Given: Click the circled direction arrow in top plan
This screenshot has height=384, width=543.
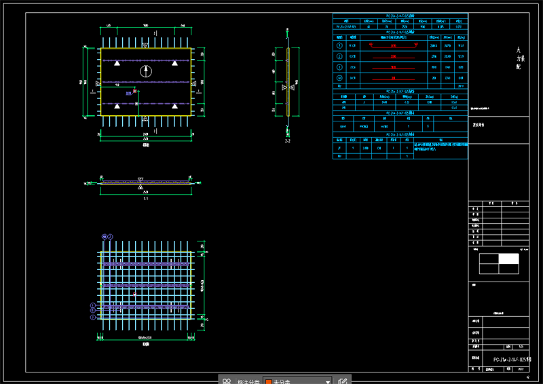Looking at the screenshot, I should pos(146,71).
